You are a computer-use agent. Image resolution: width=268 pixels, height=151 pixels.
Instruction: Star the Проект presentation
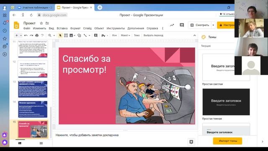click(x=41, y=23)
